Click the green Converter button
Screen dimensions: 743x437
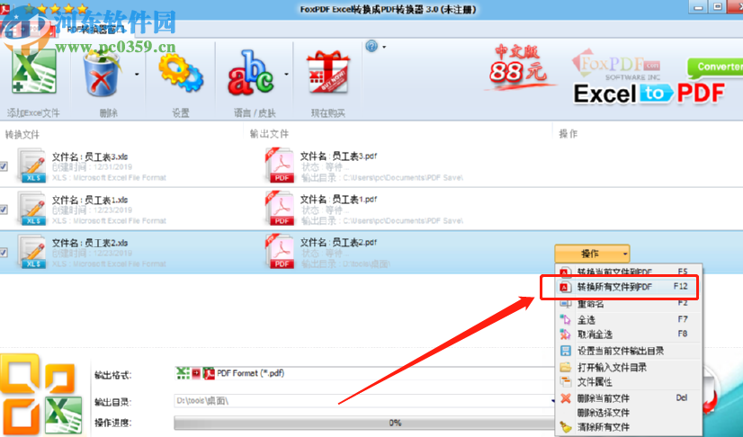[x=715, y=67]
